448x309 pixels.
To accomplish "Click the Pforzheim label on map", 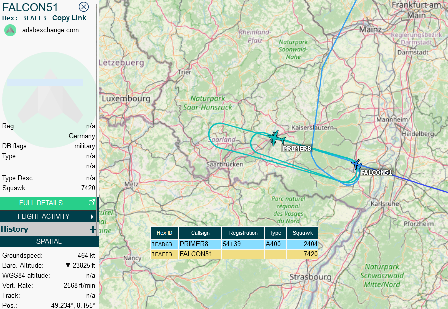I will (x=419, y=223).
